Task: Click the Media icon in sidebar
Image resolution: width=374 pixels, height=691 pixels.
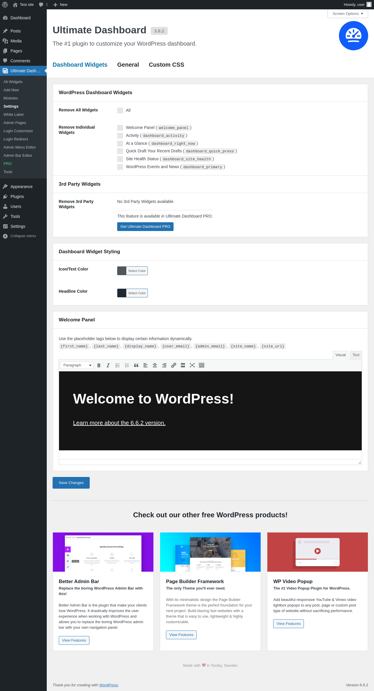Action: point(5,41)
